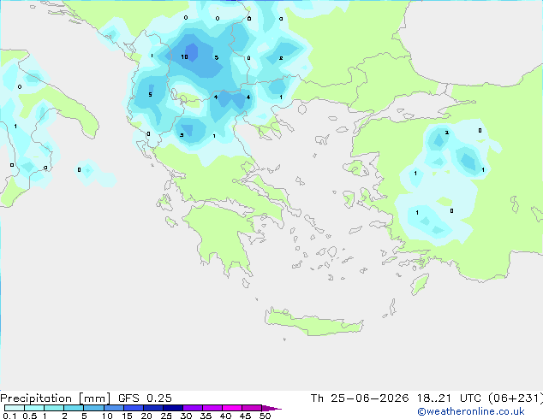Click the 0.5–1 mm legend color swatch
The width and height of the screenshot is (543, 419).
pyautogui.click(x=34, y=408)
